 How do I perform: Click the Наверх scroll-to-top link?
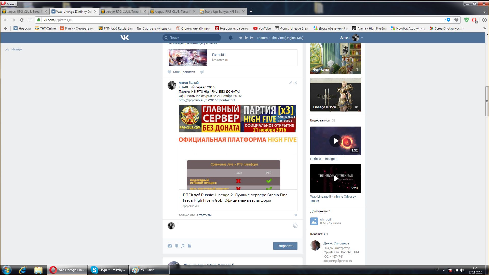pyautogui.click(x=14, y=49)
